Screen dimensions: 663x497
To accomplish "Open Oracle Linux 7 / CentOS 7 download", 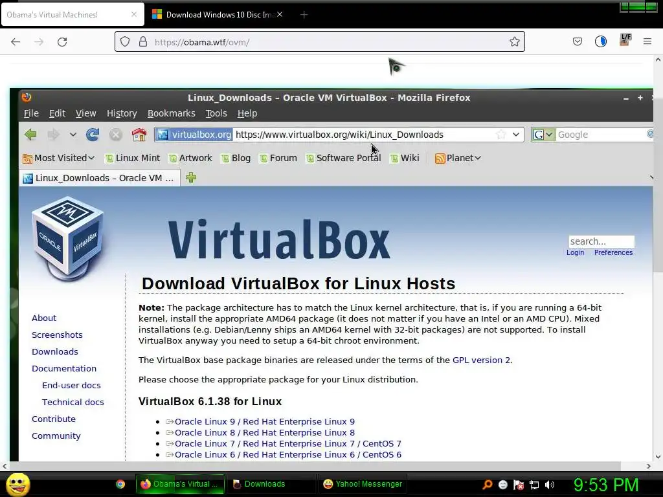I will pos(288,444).
